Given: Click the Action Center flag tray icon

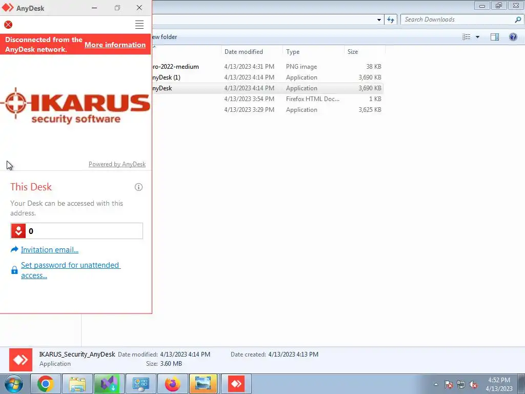Looking at the screenshot, I should [x=449, y=384].
